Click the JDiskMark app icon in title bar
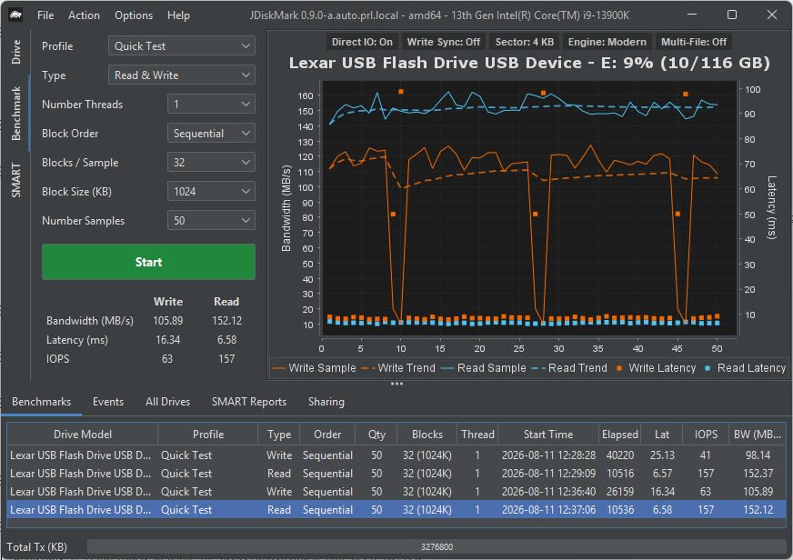This screenshot has width=793, height=560. [15, 15]
